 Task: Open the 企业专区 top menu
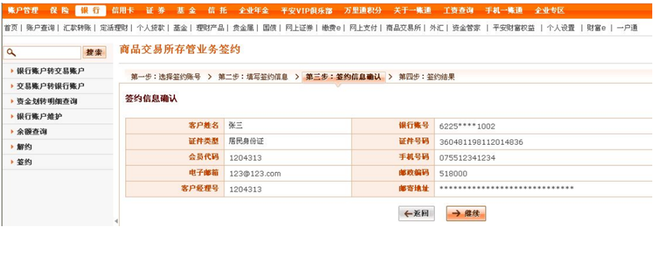[549, 10]
